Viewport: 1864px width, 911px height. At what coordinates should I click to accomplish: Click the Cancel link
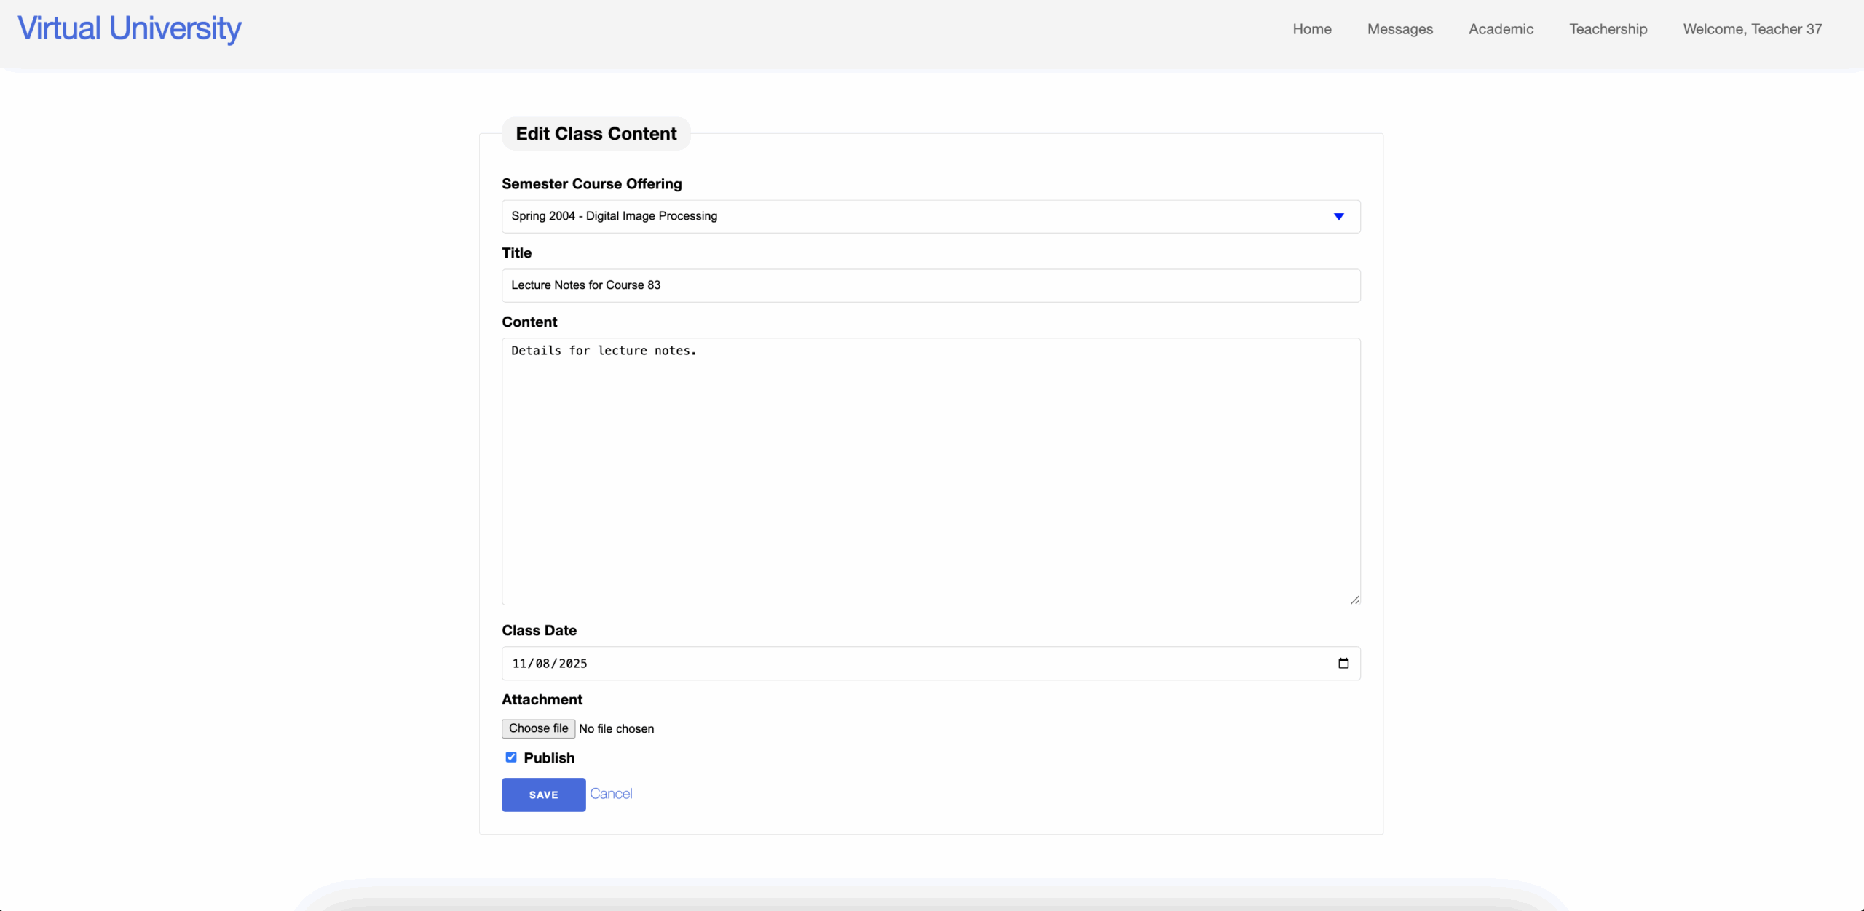click(x=610, y=794)
